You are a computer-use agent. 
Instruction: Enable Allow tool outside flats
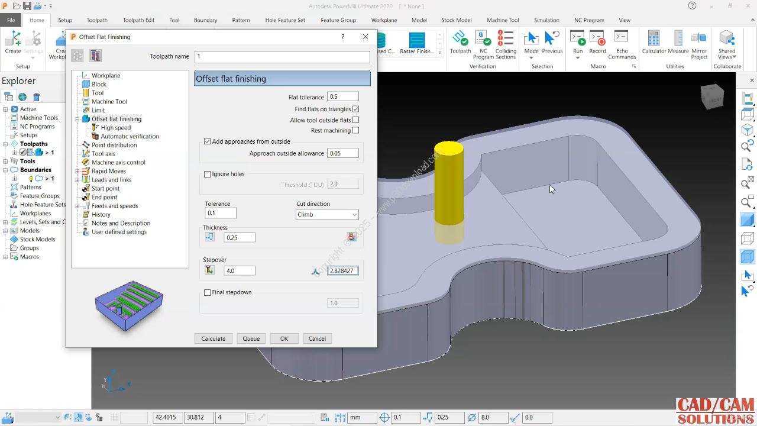[x=355, y=120]
